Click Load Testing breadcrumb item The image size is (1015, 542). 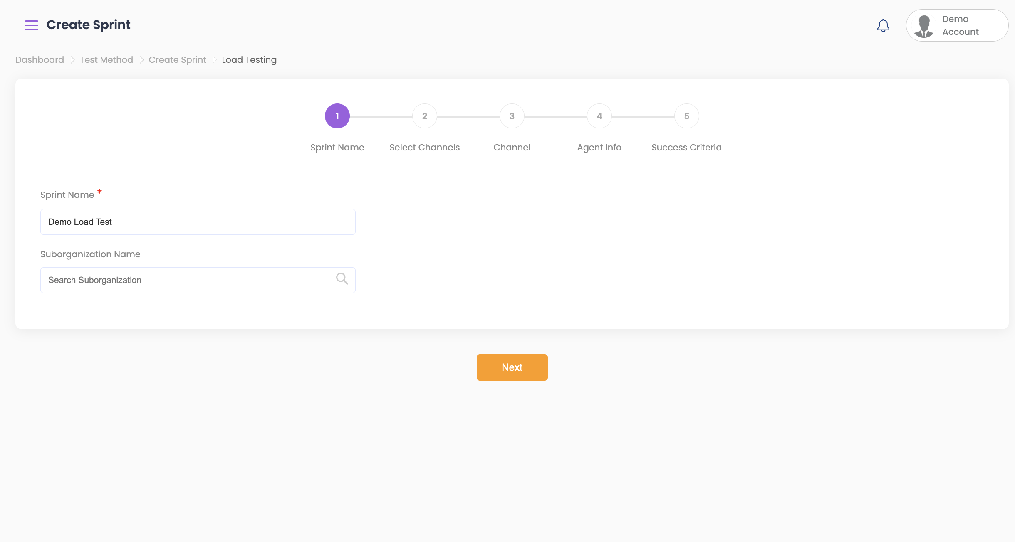coord(249,60)
